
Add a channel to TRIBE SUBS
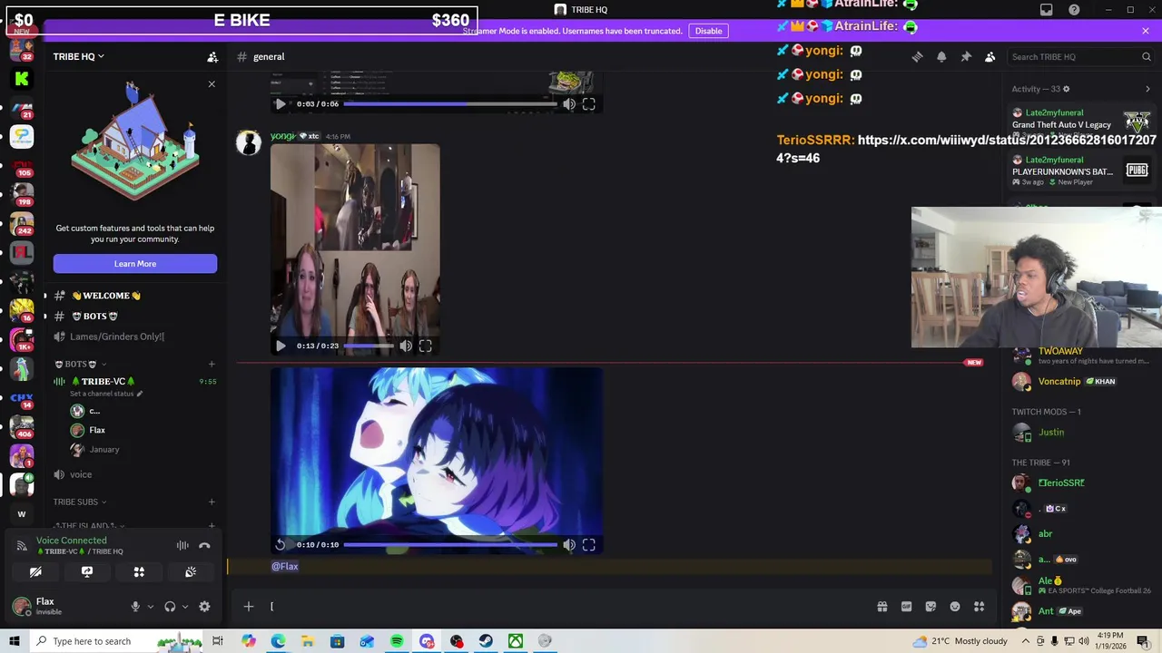coord(212,502)
